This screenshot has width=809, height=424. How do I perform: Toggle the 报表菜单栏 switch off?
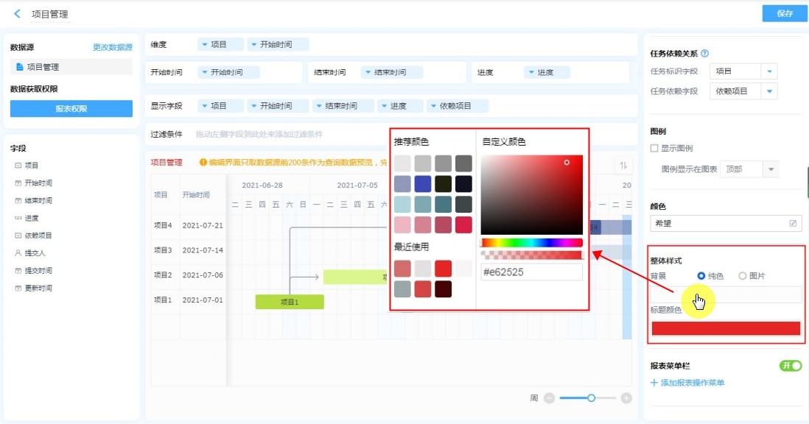(791, 366)
